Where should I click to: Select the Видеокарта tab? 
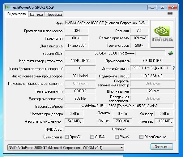coord(17,14)
